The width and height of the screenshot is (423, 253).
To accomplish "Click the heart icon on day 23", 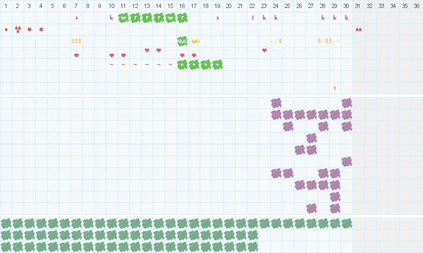I will pos(264,50).
